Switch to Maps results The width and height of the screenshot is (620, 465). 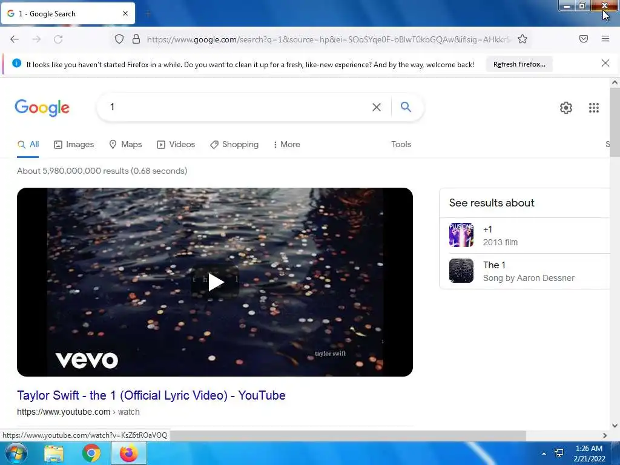[125, 145]
